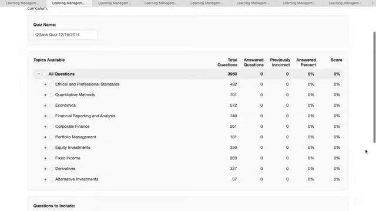
Task: Open the seventh Learning Management browser tab
Action: 299,3
